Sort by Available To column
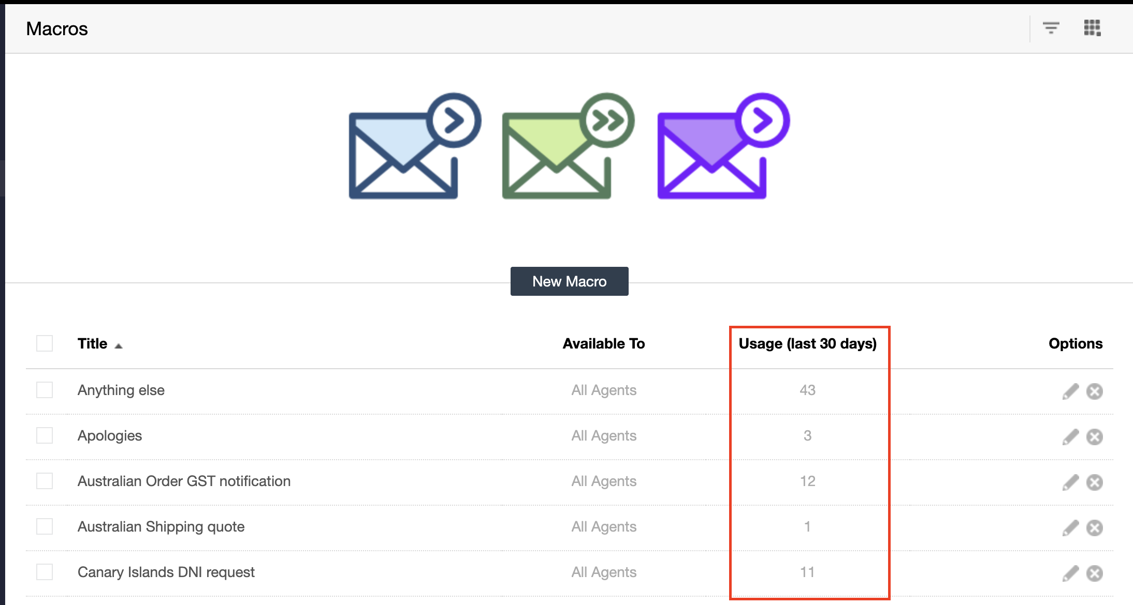Viewport: 1133px width, 605px height. point(603,343)
